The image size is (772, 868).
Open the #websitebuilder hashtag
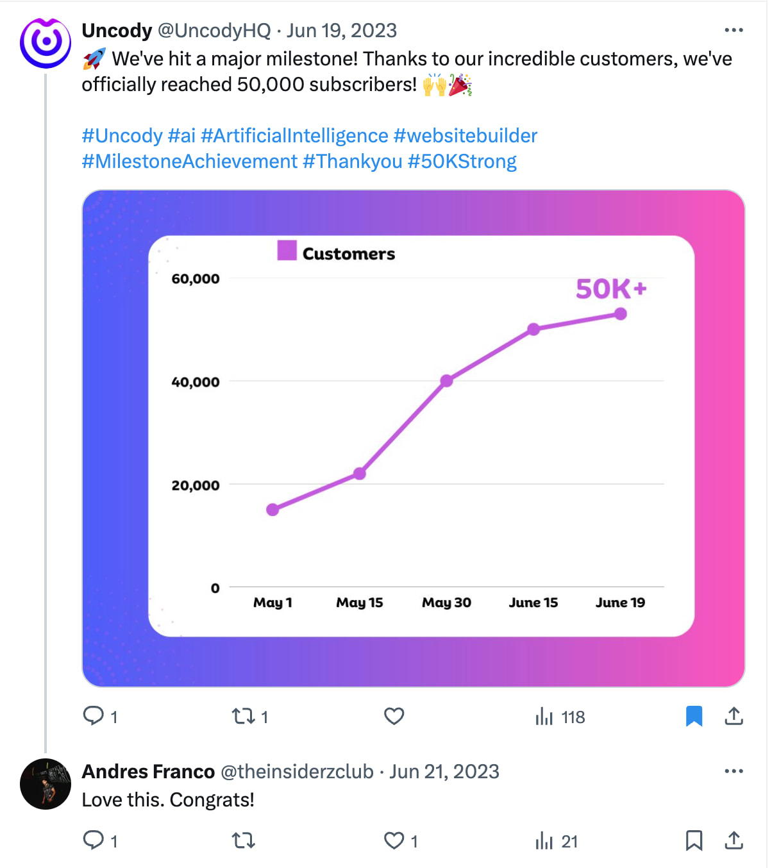(x=465, y=136)
